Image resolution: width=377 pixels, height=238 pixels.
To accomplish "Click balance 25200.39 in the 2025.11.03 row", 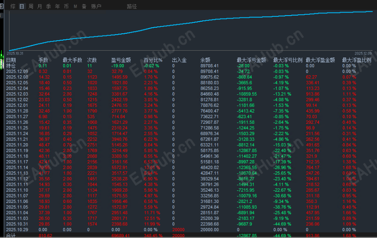I will 210,219.
